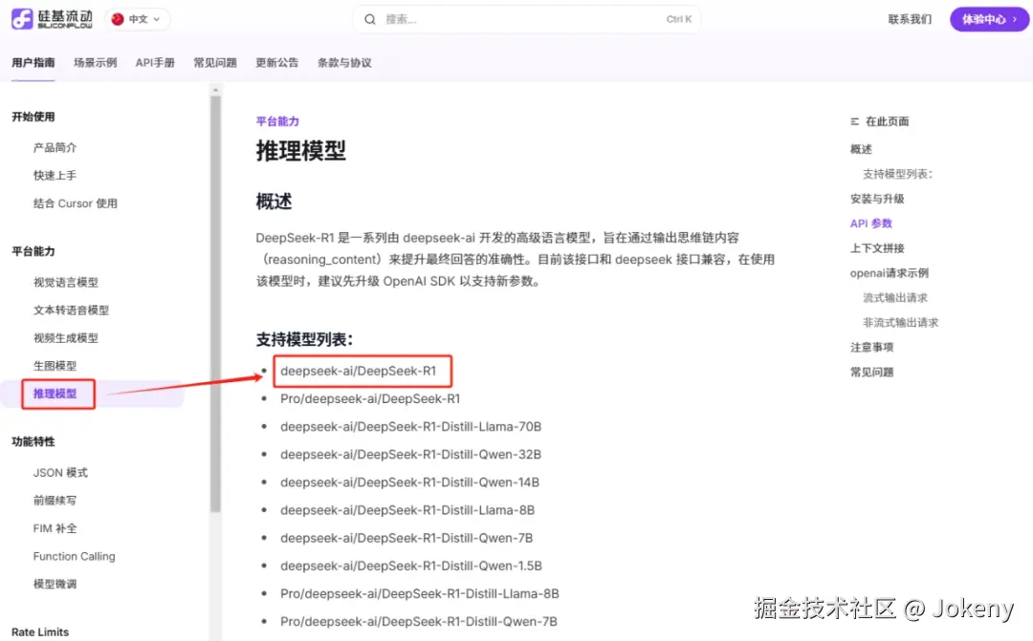Image resolution: width=1033 pixels, height=641 pixels.
Task: Focus the 搜索 search field
Action: coord(526,19)
